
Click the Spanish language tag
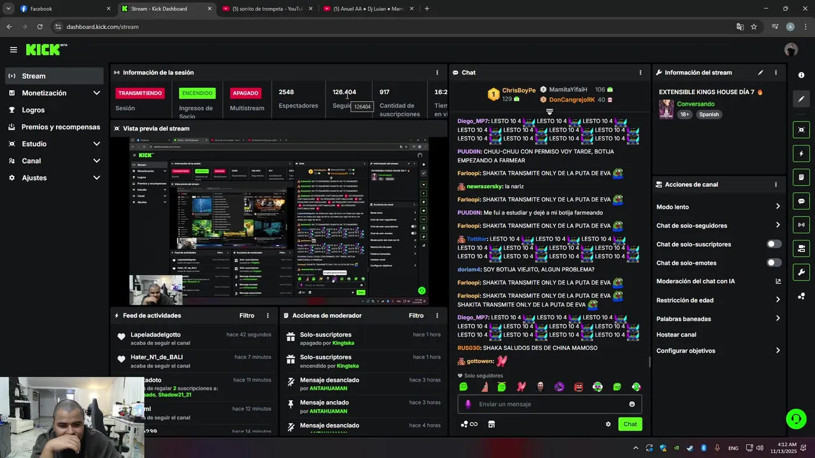(x=708, y=114)
